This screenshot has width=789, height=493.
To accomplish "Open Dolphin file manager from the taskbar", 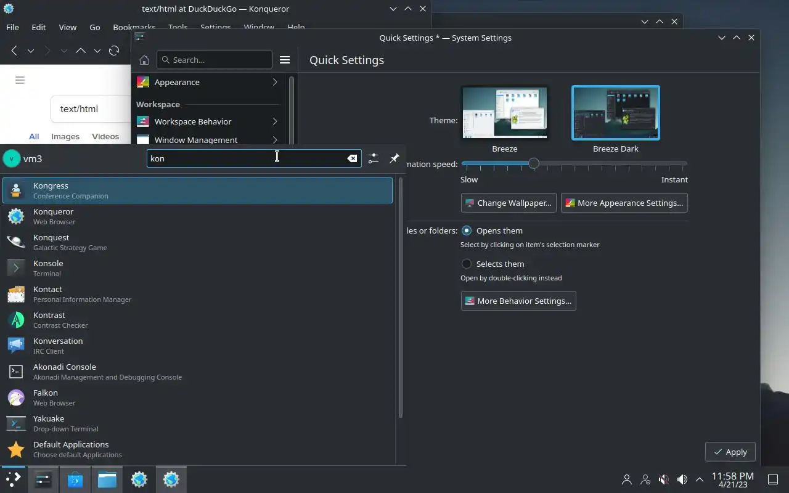I will coord(107,479).
